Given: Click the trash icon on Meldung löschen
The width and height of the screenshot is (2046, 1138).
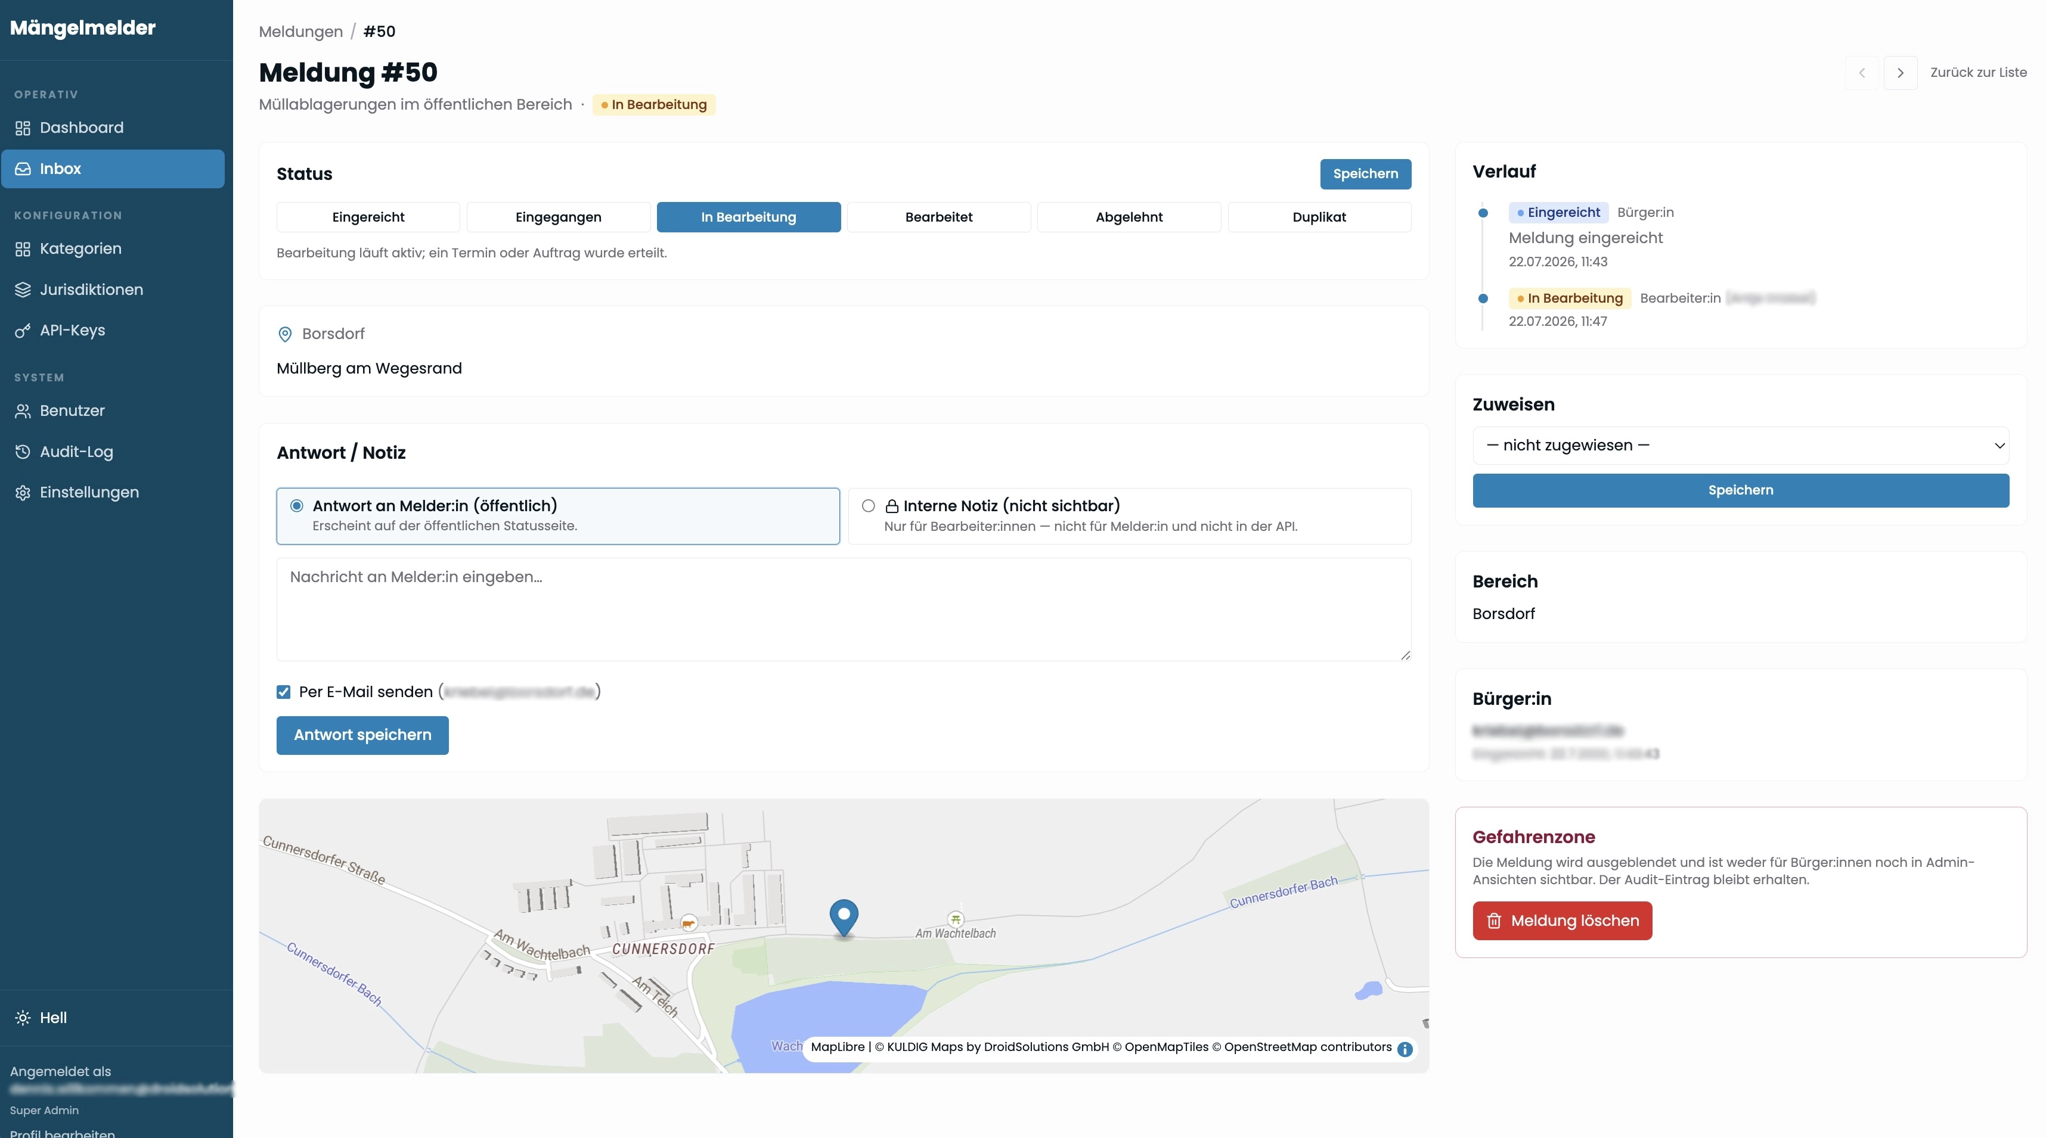Looking at the screenshot, I should [1494, 921].
